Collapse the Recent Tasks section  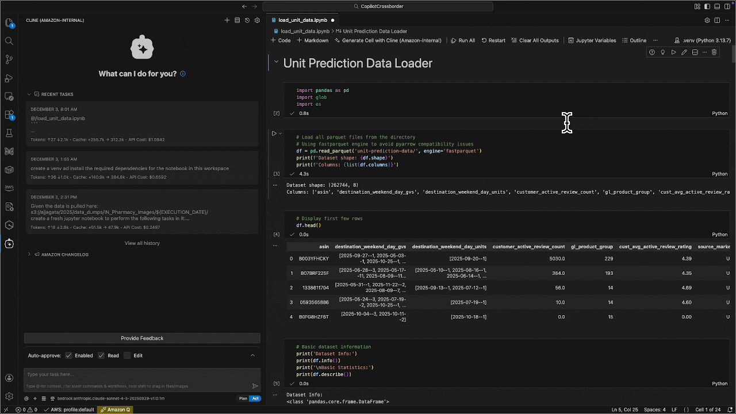(29, 94)
